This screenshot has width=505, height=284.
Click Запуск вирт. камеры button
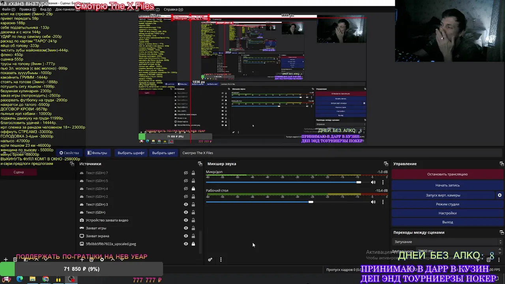point(443,195)
